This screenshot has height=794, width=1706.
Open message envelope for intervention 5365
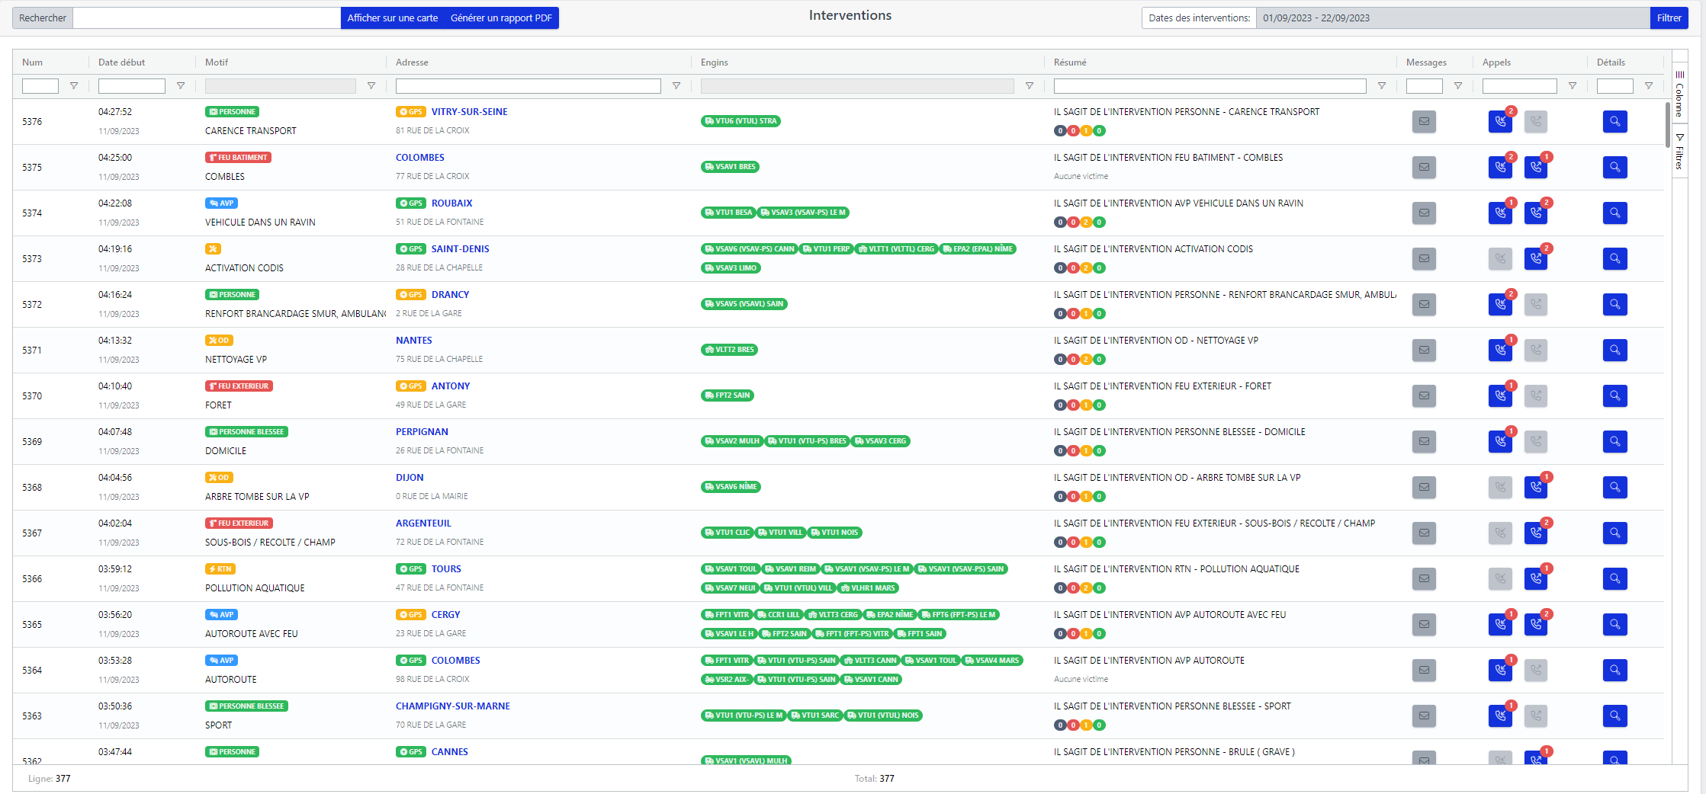pyautogui.click(x=1424, y=624)
